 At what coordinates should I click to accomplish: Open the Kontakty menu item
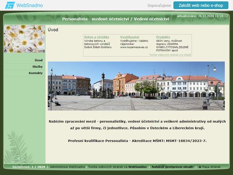click(x=35, y=73)
